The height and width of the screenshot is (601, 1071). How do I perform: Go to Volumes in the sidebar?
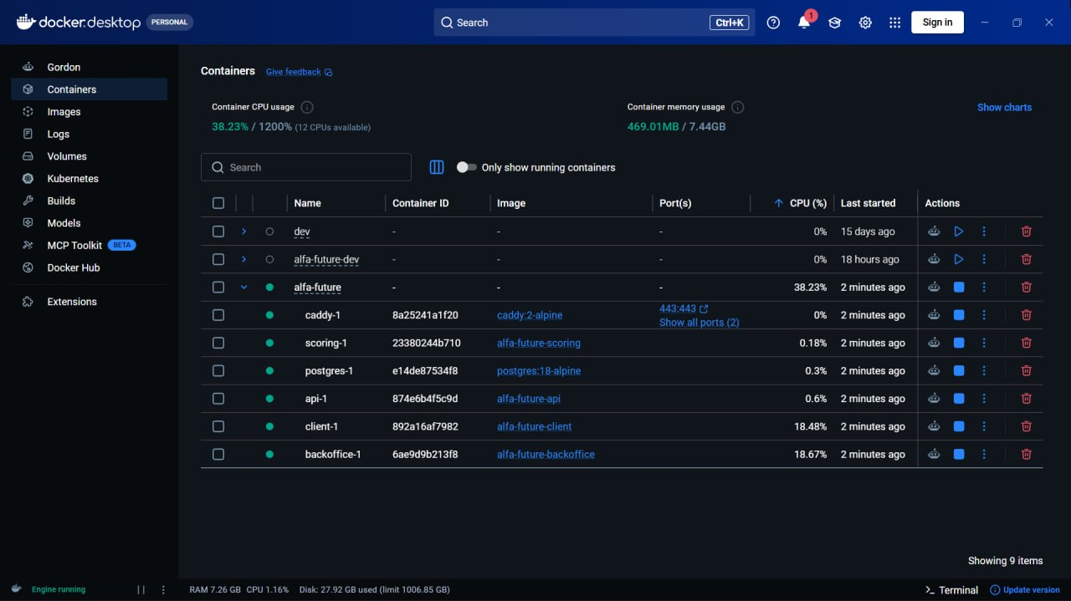(89, 156)
